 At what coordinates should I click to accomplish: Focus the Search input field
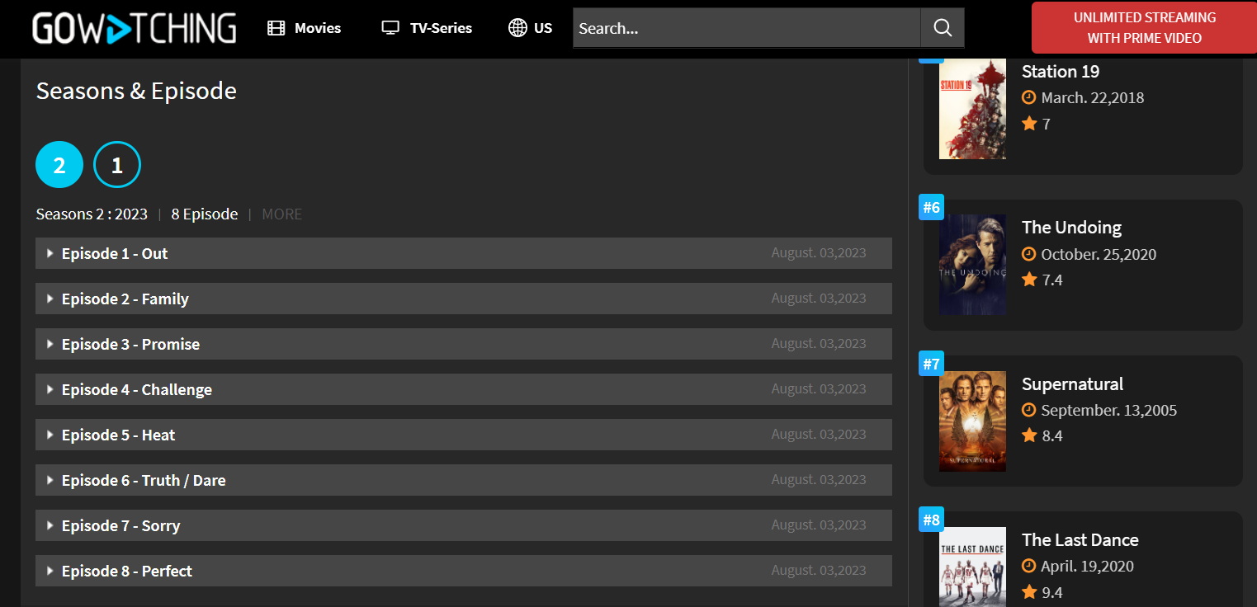[746, 28]
